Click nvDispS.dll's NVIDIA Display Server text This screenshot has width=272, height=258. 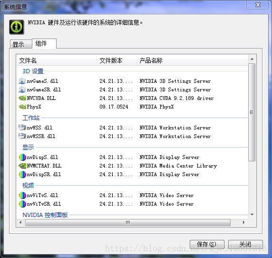click(169, 157)
